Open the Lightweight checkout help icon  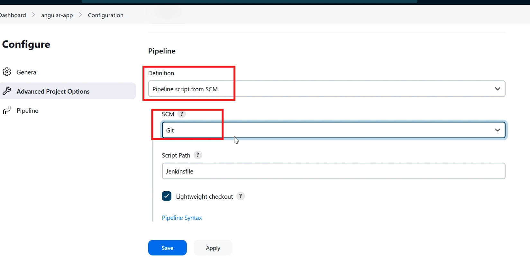pos(241,196)
